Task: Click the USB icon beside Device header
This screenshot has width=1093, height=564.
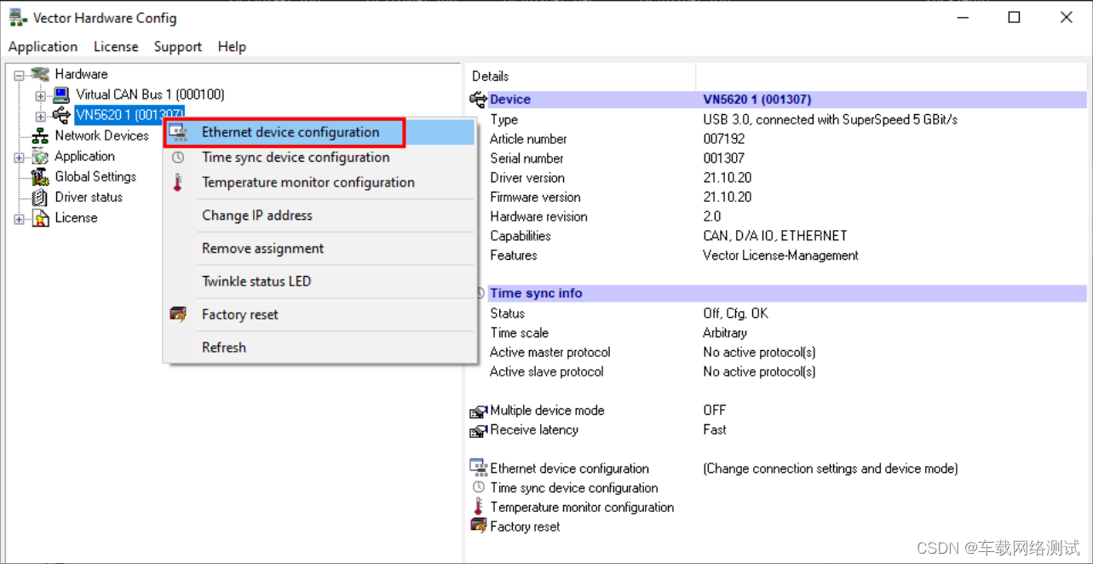Action: coord(479,100)
